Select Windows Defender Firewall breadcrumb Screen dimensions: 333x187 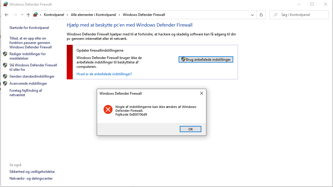pos(144,15)
